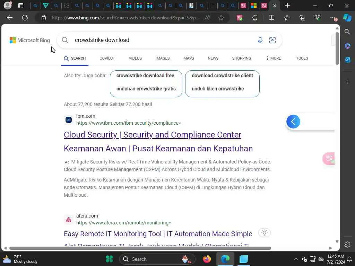Click the browser address bar URL
The image size is (355, 266).
(125, 18)
